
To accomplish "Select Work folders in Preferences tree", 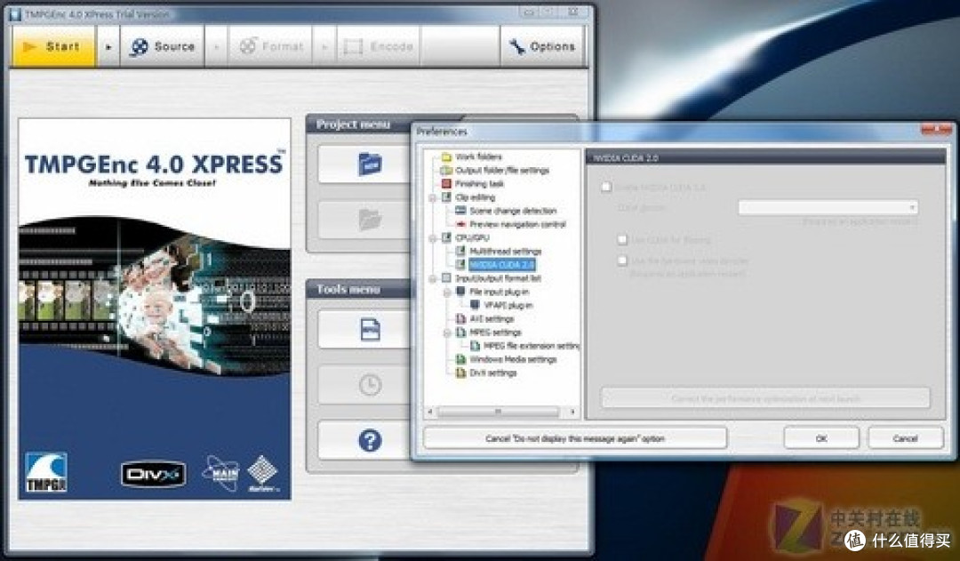I will click(x=479, y=156).
